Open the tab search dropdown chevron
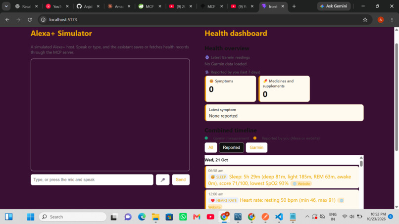 [x=6, y=6]
